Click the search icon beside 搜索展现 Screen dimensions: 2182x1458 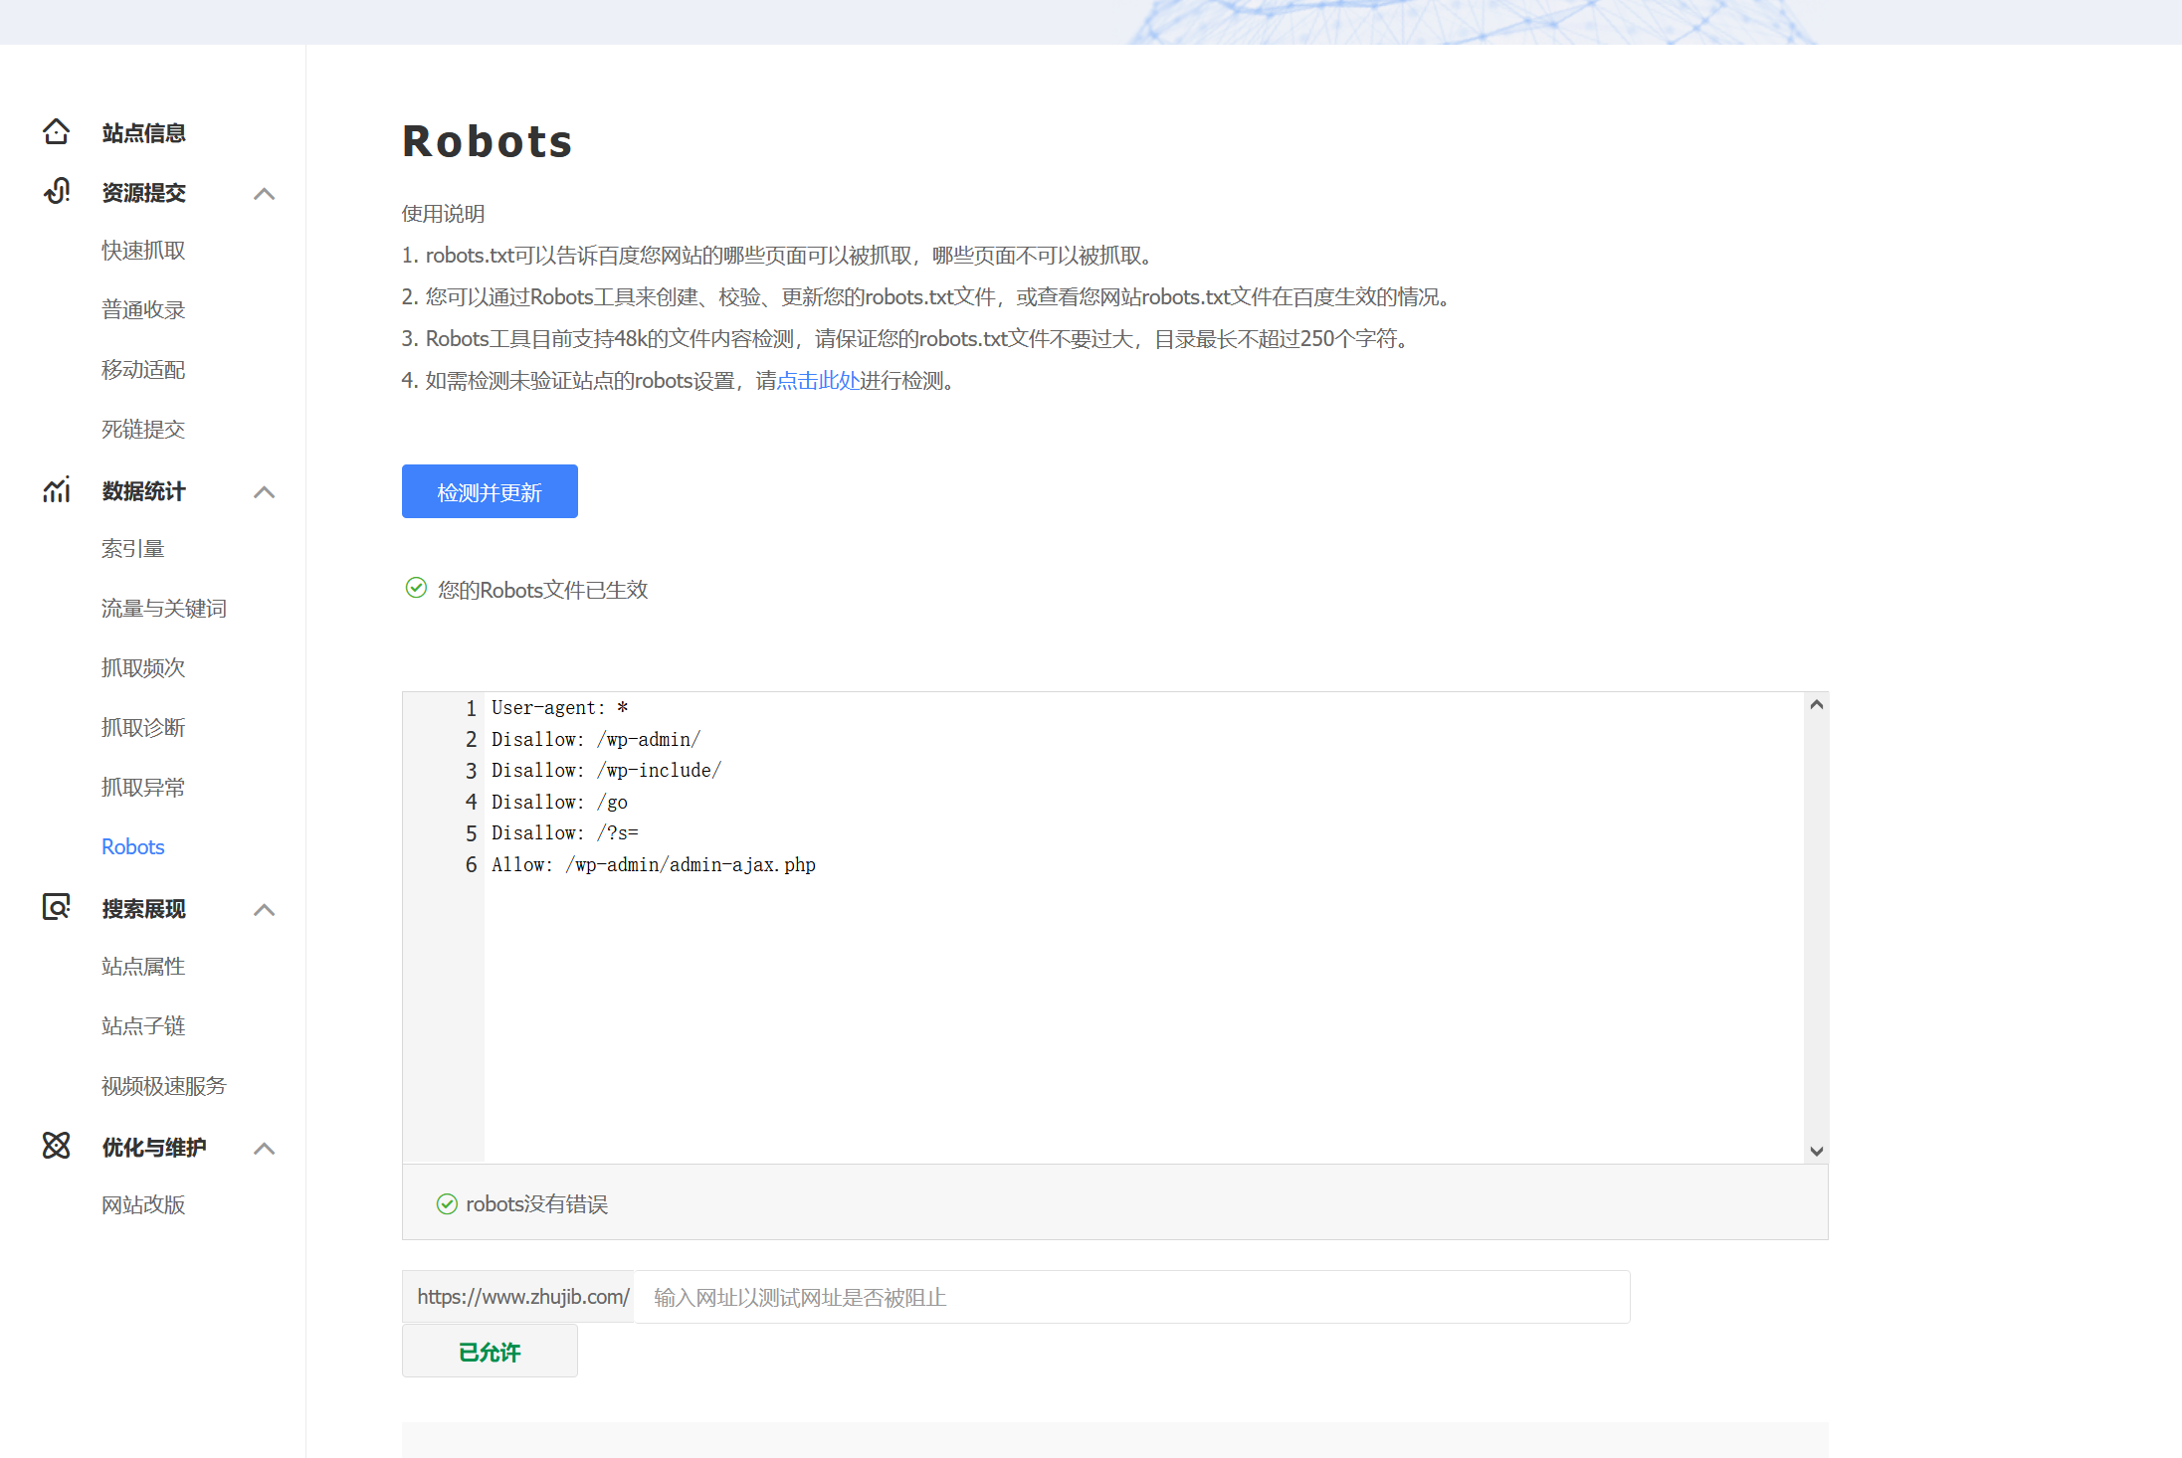(57, 907)
